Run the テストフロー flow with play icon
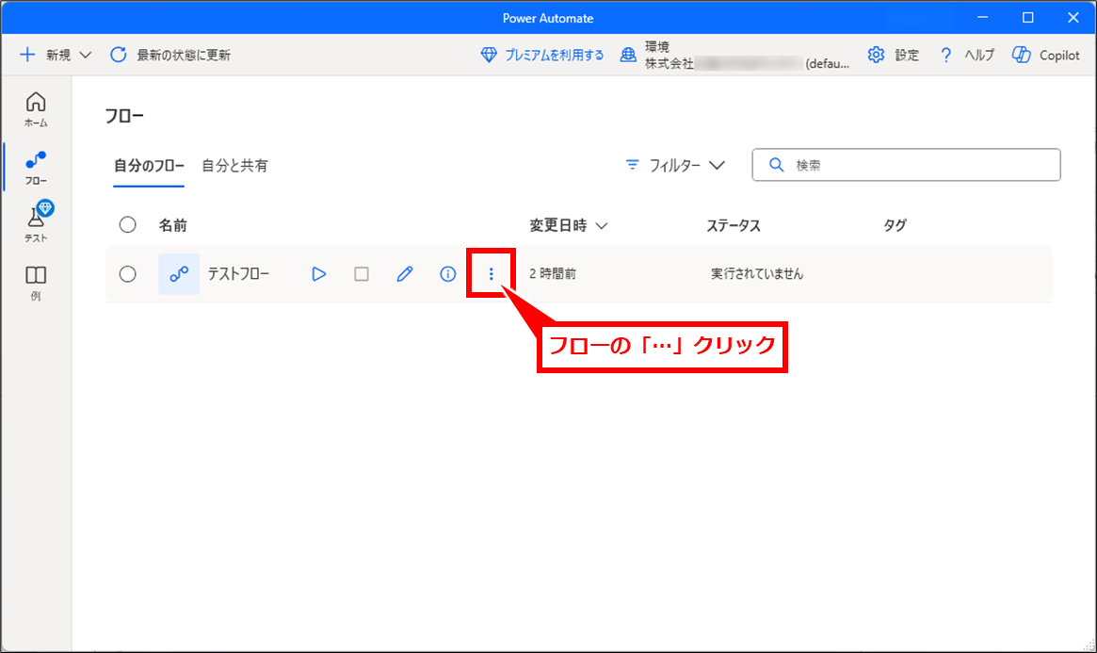 pyautogui.click(x=319, y=274)
